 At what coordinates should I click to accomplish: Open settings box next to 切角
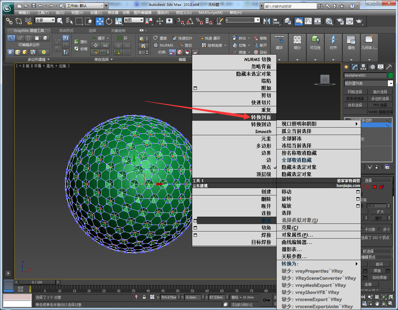point(195,228)
